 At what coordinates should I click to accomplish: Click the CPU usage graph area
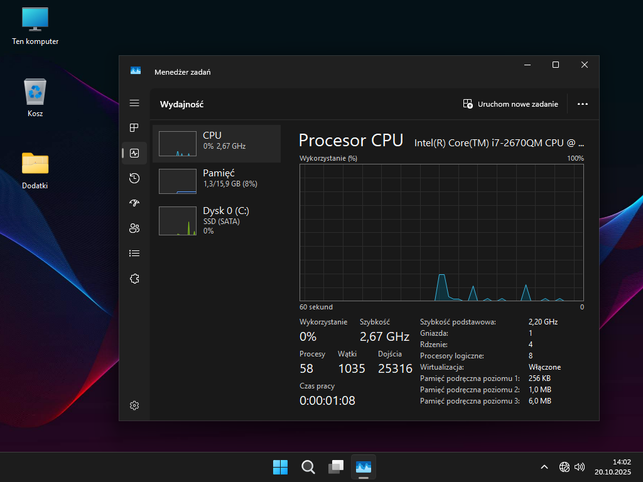[442, 232]
